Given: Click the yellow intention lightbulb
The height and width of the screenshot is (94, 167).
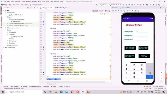Looking at the screenshot, I should click(x=48, y=77).
